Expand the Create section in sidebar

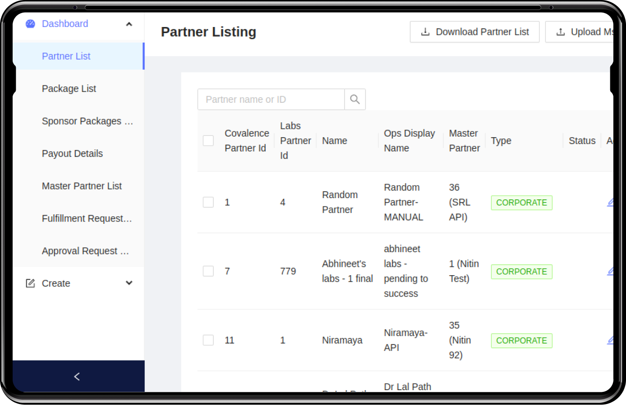pyautogui.click(x=129, y=283)
